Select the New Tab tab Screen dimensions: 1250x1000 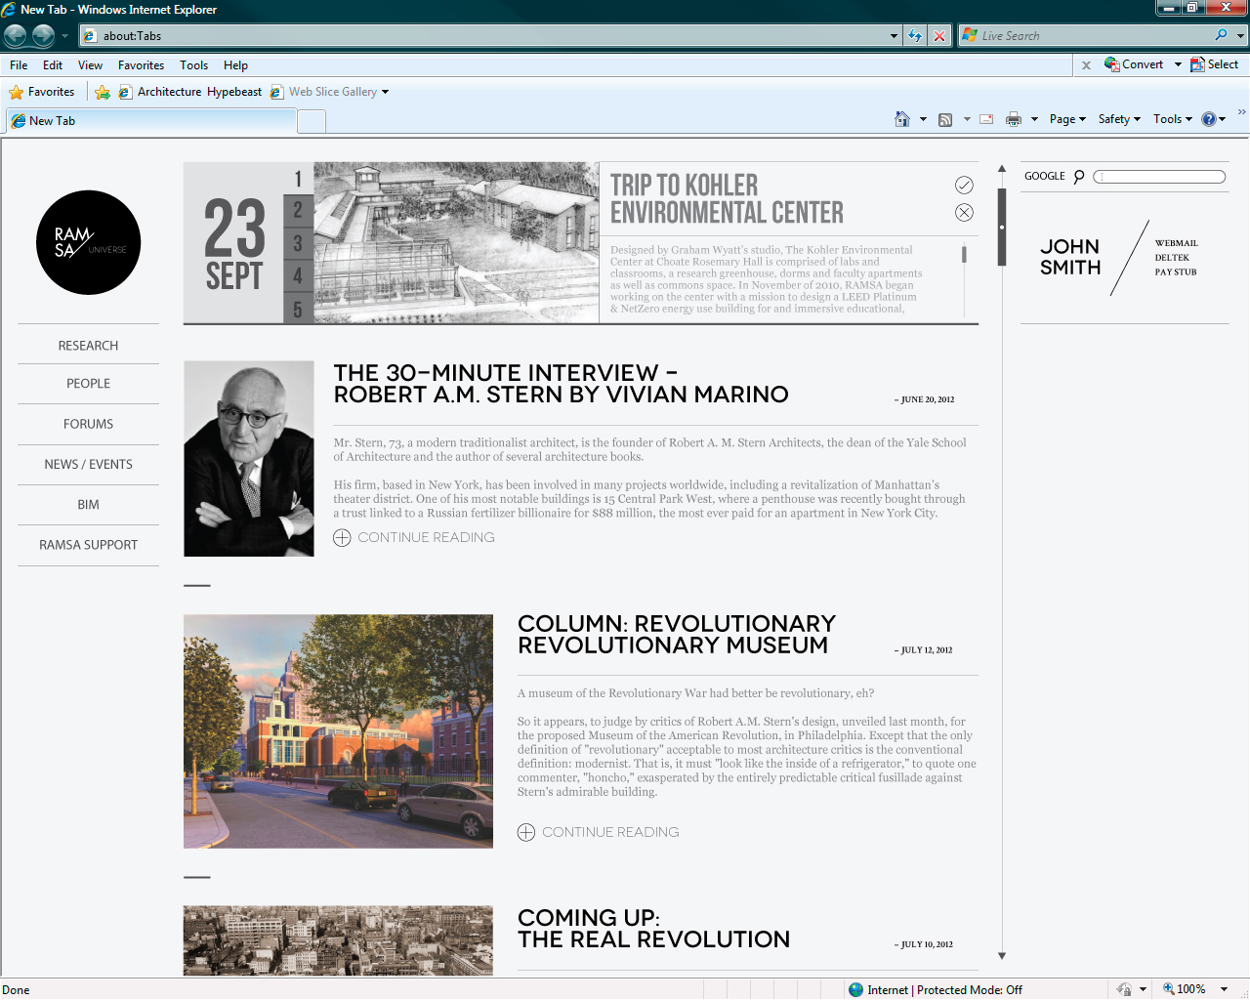[150, 121]
